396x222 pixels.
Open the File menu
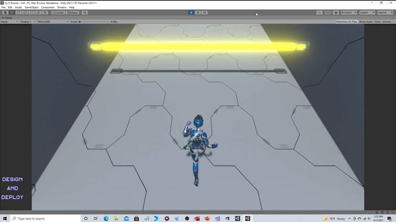click(x=3, y=7)
